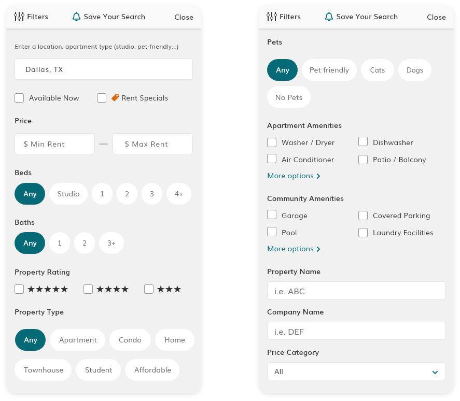Choose 3+ baths option
Viewport: 460px width, 401px height.
tap(111, 243)
